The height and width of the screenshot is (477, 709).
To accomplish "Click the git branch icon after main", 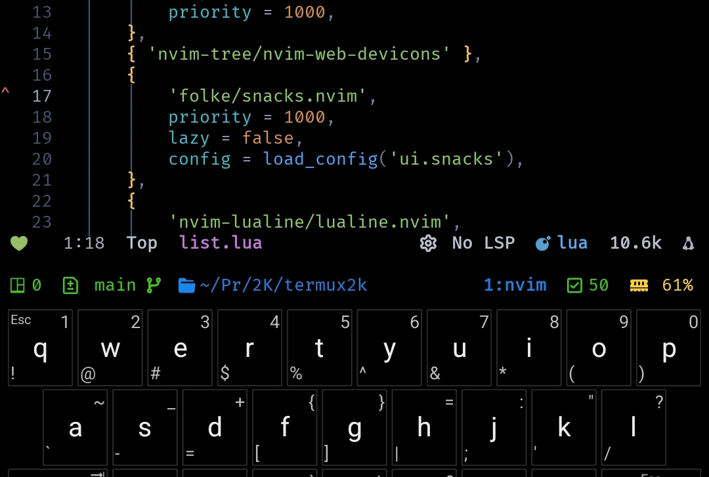I will 154,285.
